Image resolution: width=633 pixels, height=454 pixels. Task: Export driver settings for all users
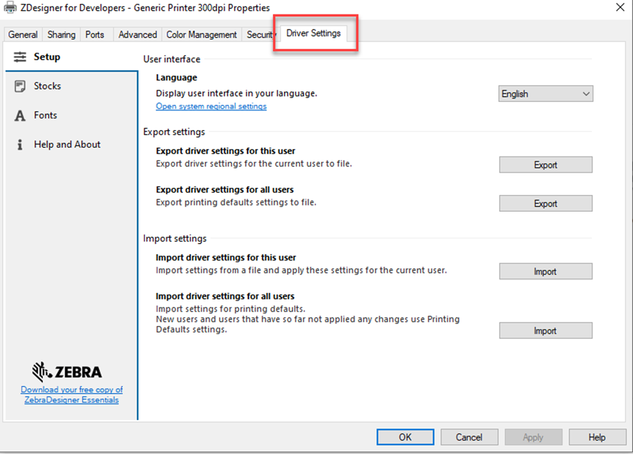click(x=545, y=204)
